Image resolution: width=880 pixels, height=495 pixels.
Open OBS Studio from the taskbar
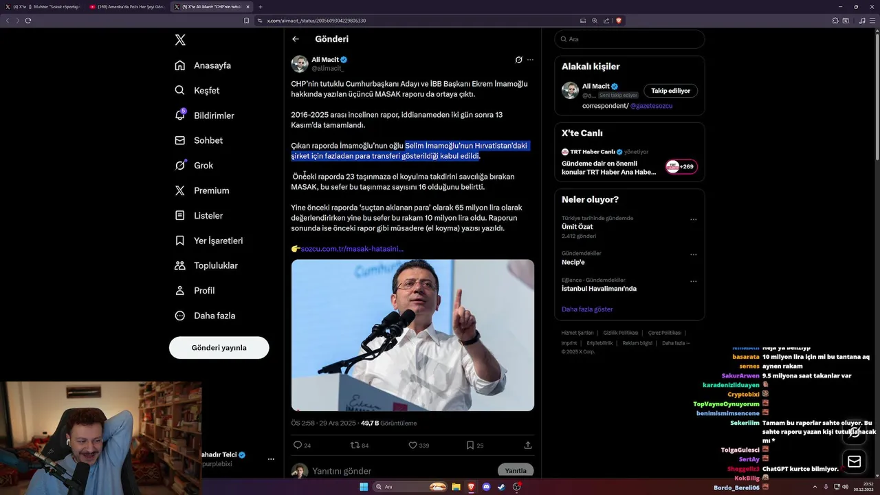coord(517,487)
